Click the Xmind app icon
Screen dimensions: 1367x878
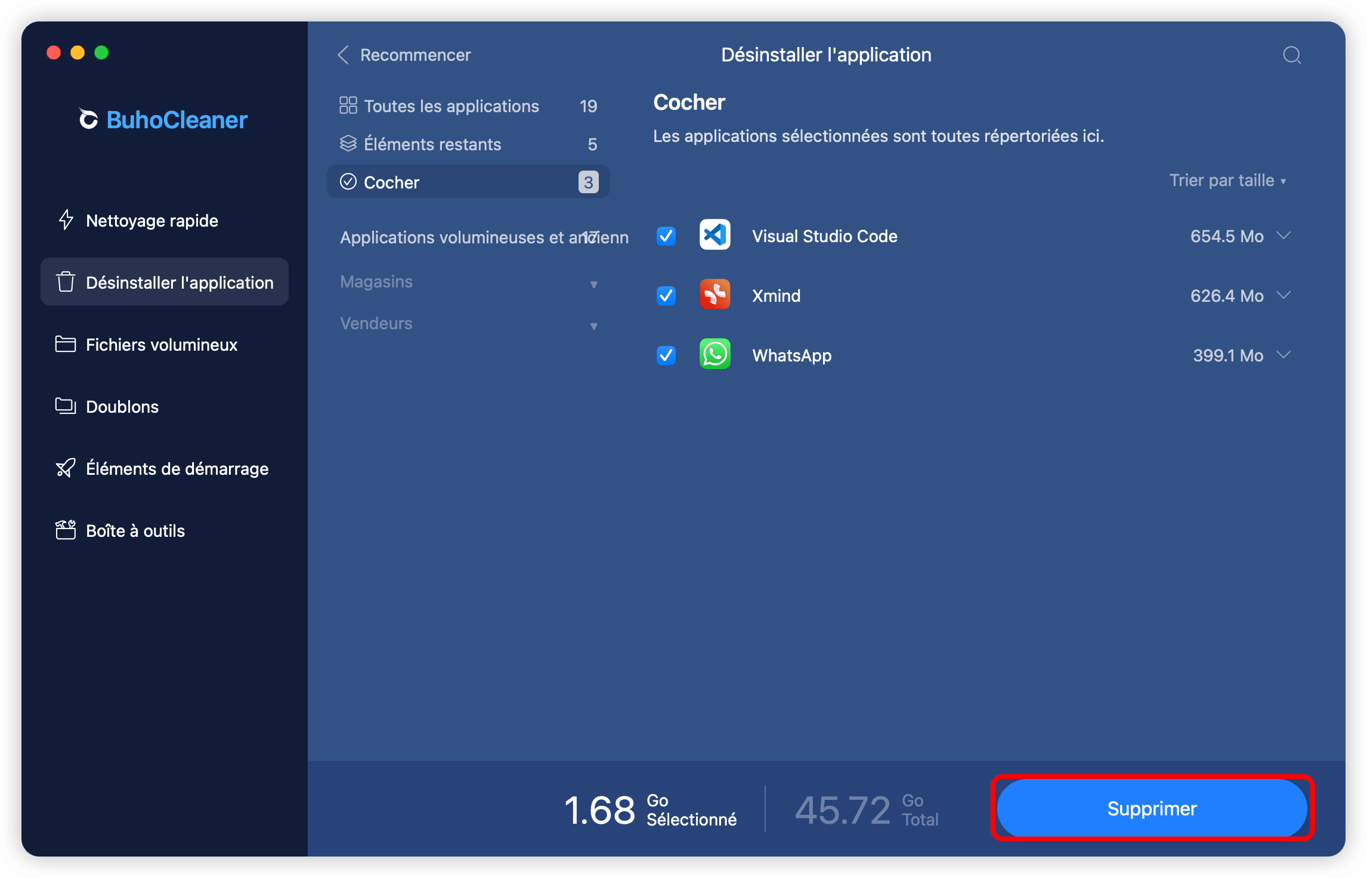[x=715, y=295]
